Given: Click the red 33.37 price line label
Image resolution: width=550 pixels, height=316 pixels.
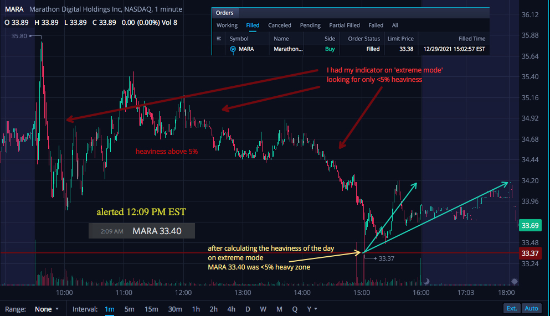Looking at the screenshot, I should (530, 253).
